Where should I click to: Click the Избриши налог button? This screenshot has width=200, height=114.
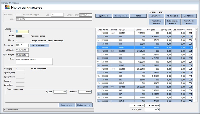click(x=121, y=16)
